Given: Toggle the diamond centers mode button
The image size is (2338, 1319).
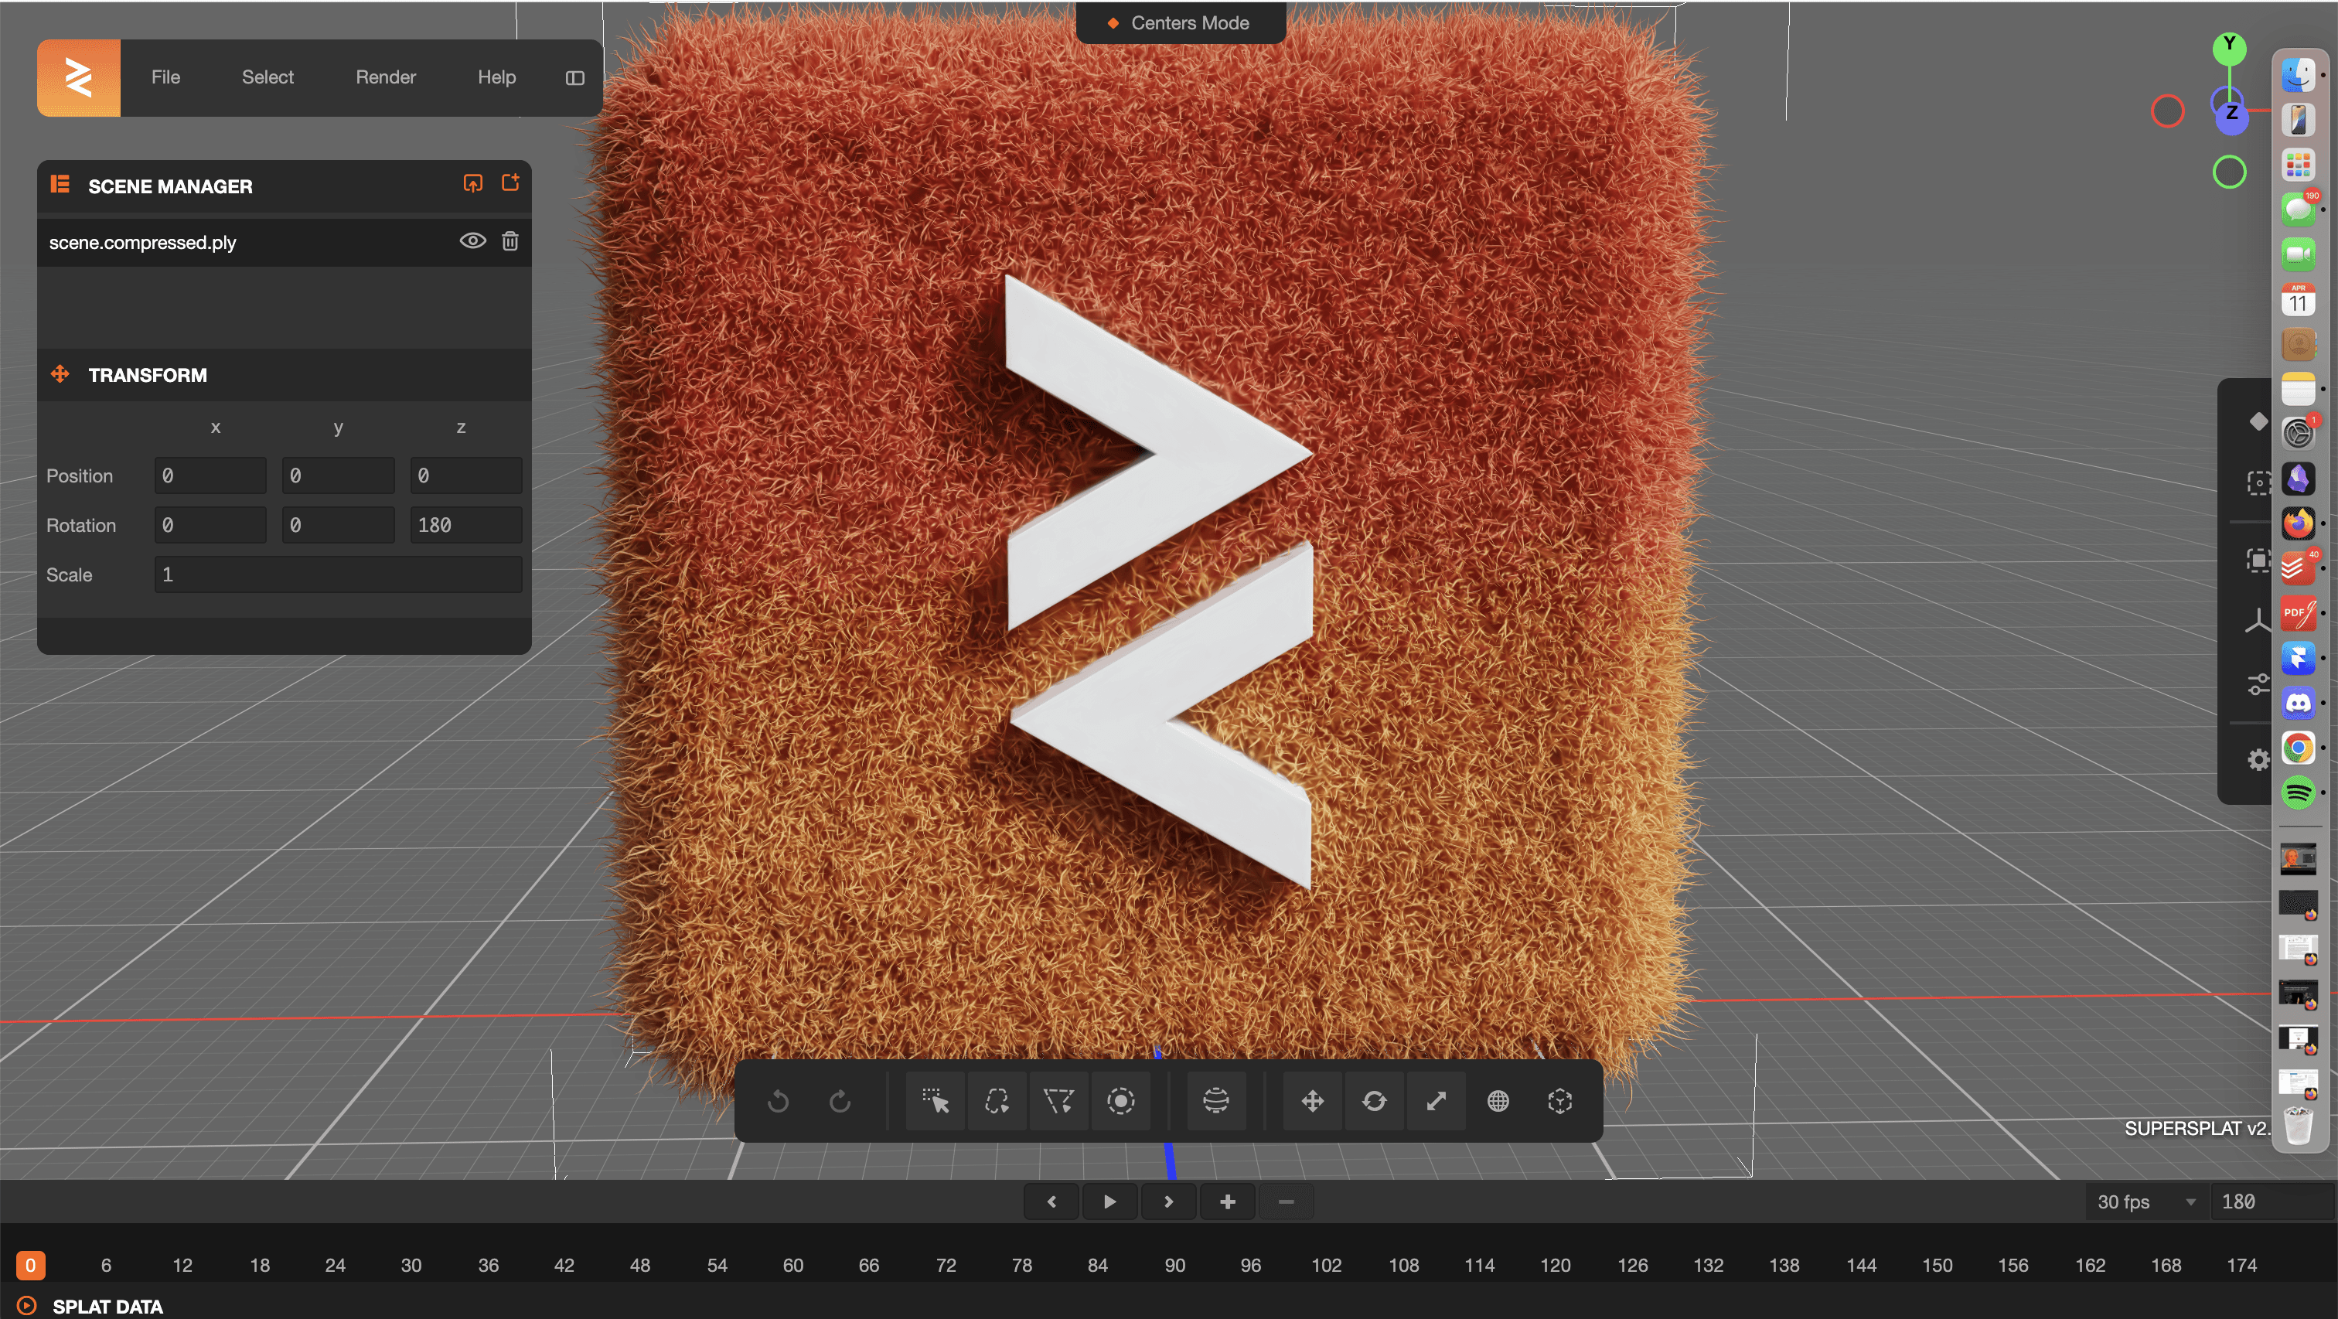Looking at the screenshot, I should point(2258,421).
